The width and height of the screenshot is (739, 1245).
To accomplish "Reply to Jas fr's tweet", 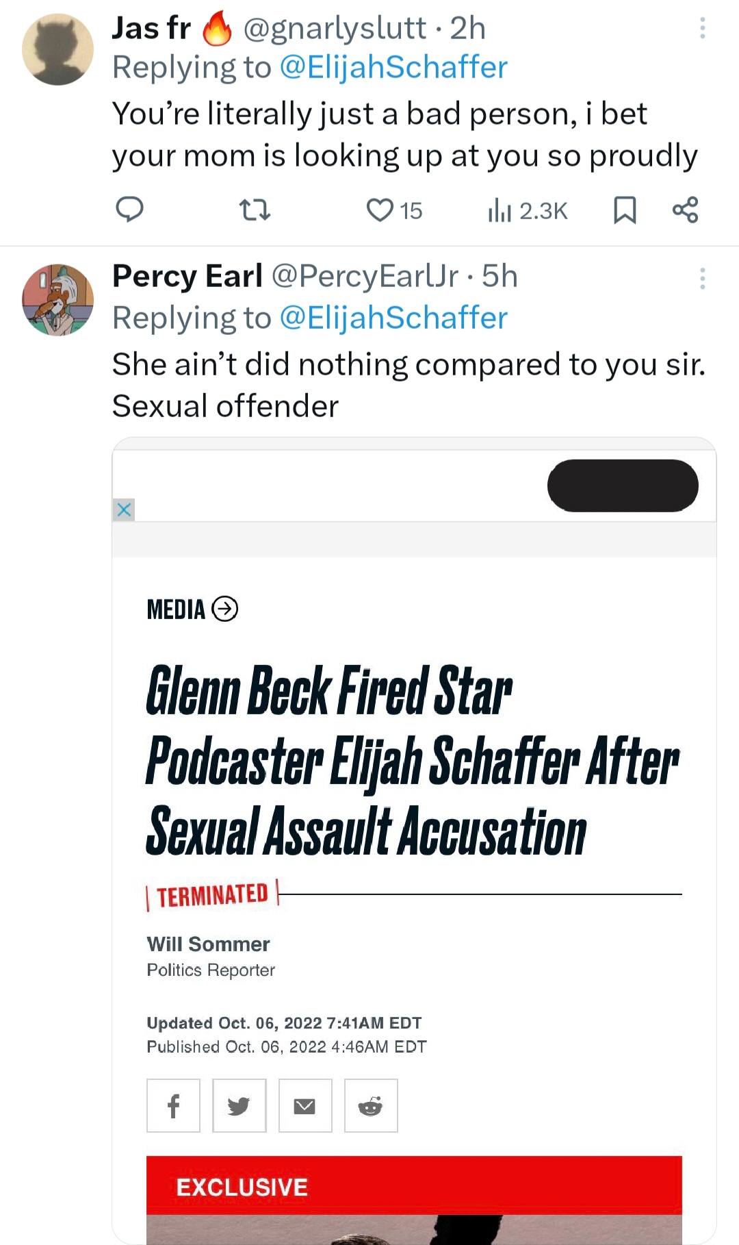I will pos(129,210).
